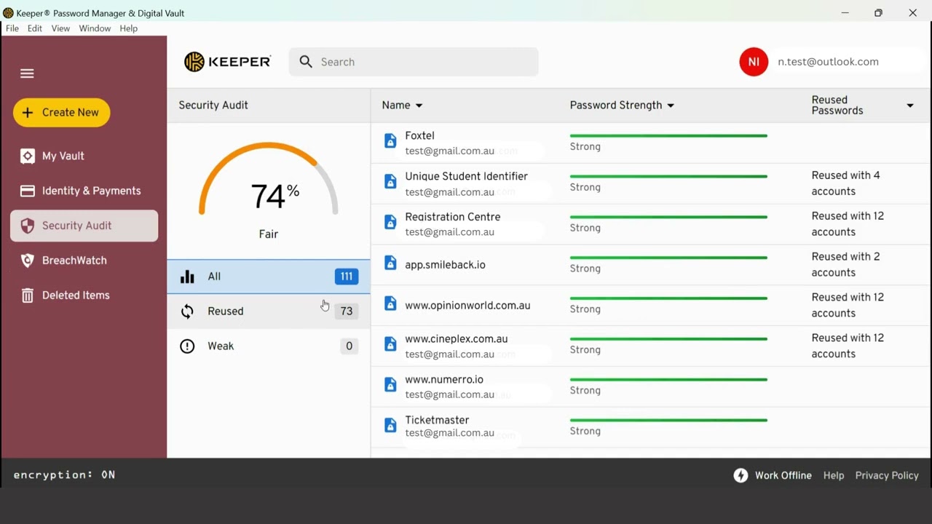Screen dimensions: 932x524
Task: Click the BreachWatch shield icon
Action: click(28, 261)
